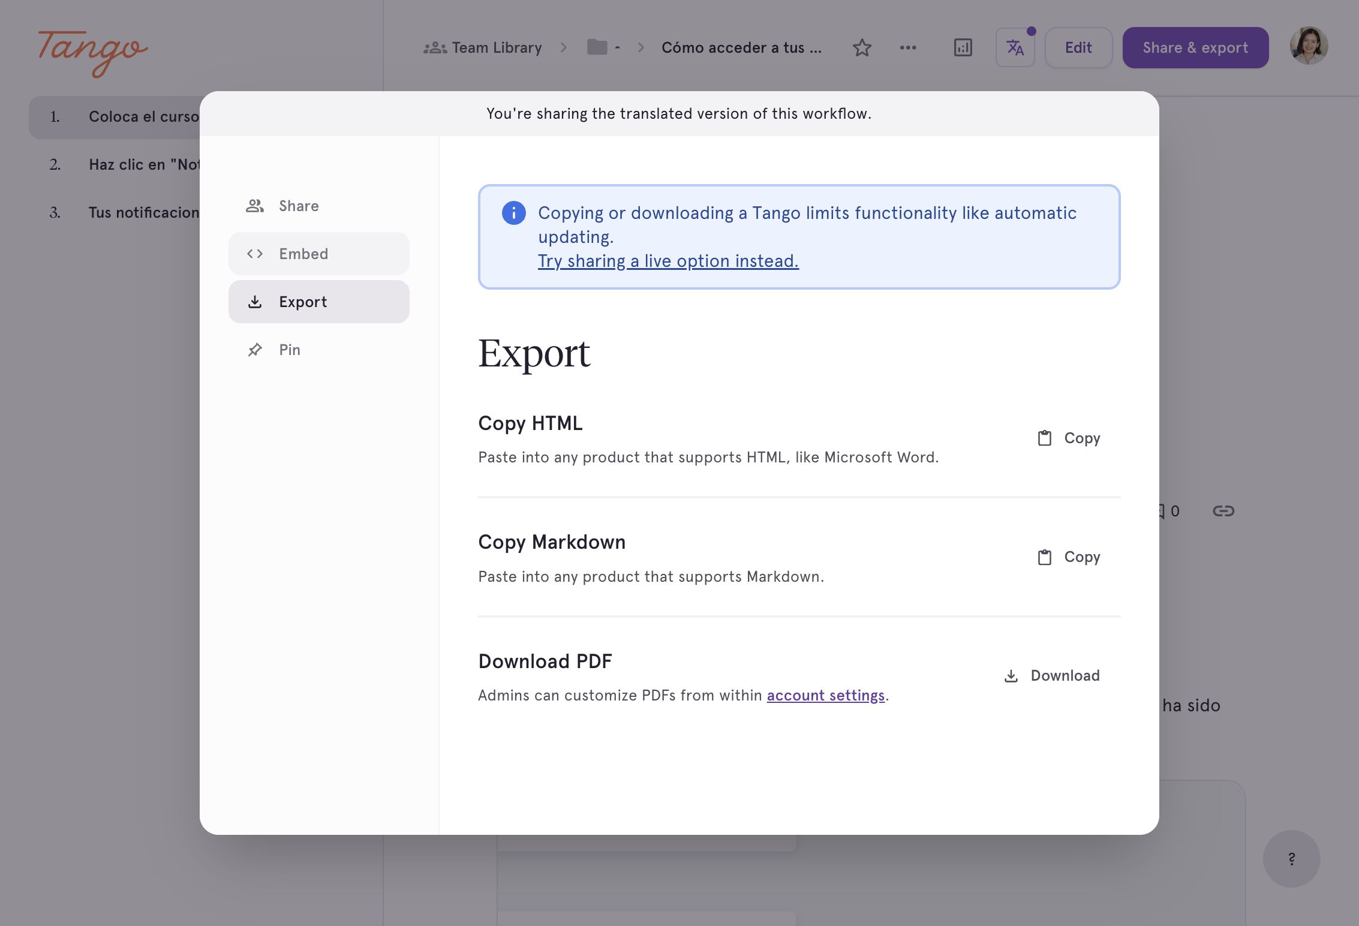The width and height of the screenshot is (1359, 926).
Task: Open the three-dots more options menu
Action: (x=908, y=47)
